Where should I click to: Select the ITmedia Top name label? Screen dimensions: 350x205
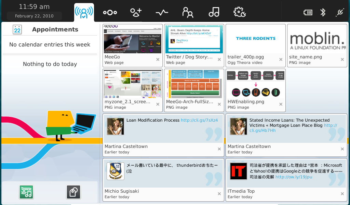(241, 191)
